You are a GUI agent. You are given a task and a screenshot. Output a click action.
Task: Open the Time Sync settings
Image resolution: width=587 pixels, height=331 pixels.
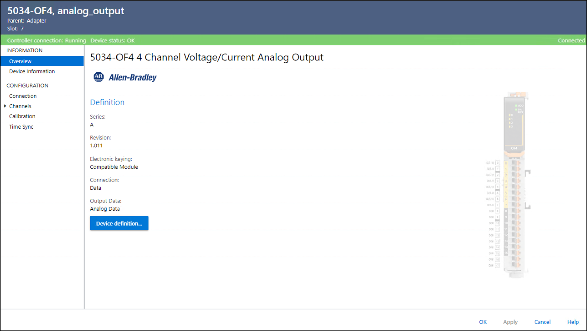coord(21,126)
